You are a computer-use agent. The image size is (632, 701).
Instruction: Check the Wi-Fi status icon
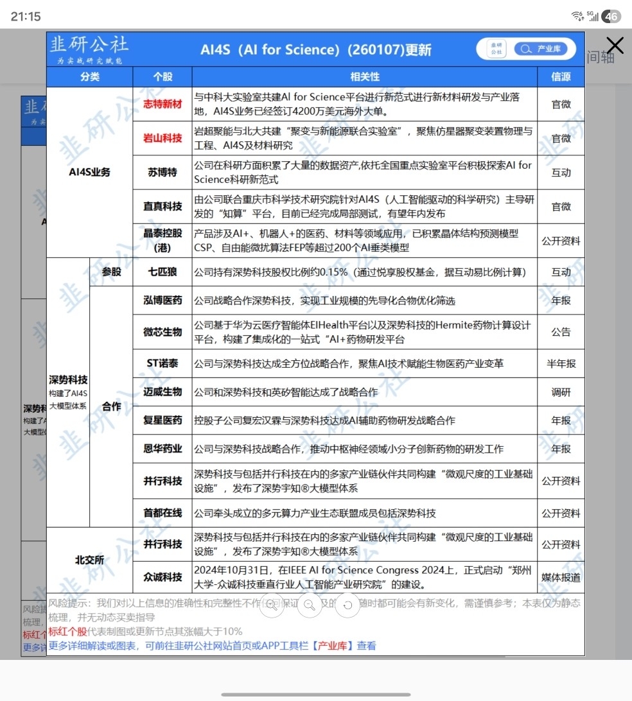click(x=577, y=16)
